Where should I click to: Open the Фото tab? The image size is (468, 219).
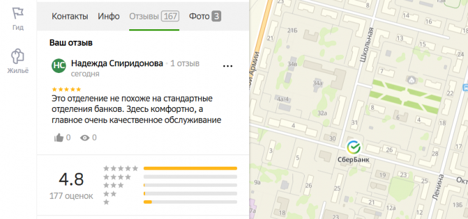pyautogui.click(x=205, y=16)
